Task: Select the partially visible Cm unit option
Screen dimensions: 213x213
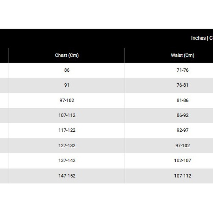Action: 211,38
